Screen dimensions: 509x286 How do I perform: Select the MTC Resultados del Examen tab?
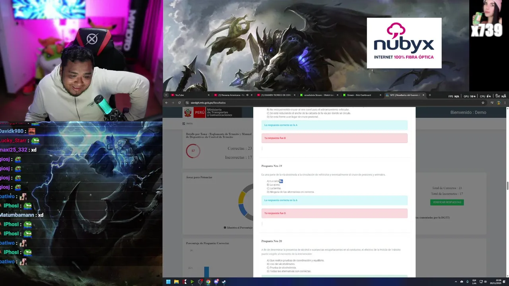tap(404, 95)
